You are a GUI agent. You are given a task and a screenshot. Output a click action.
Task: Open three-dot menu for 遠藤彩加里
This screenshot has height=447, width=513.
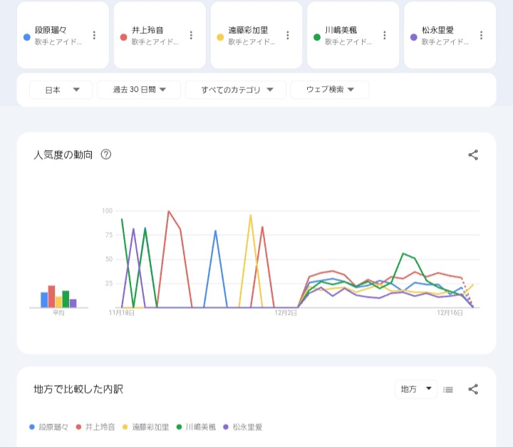[288, 36]
